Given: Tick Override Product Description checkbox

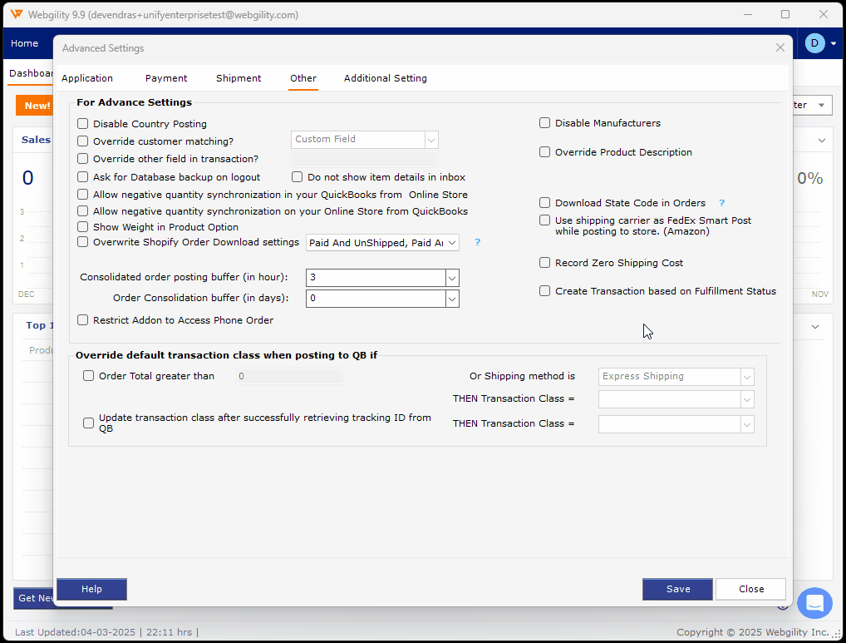Looking at the screenshot, I should (x=545, y=152).
